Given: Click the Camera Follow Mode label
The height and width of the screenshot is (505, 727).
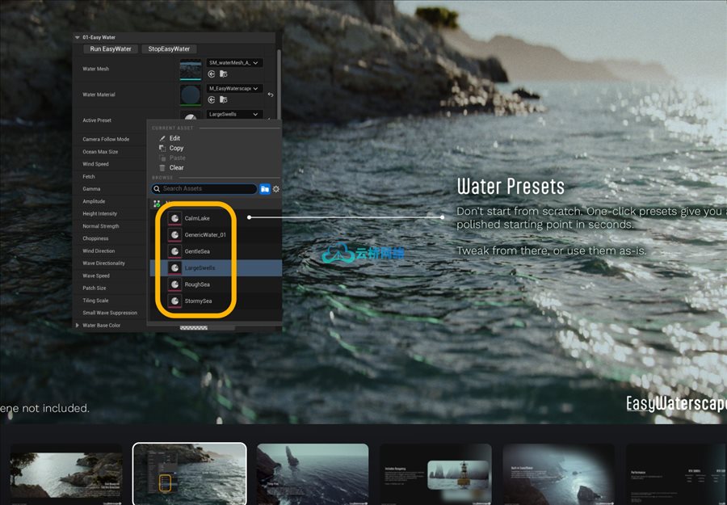Looking at the screenshot, I should click(x=106, y=139).
